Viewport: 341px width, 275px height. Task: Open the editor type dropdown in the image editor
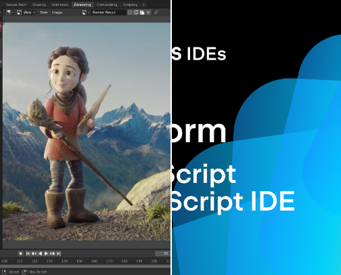[x=9, y=12]
